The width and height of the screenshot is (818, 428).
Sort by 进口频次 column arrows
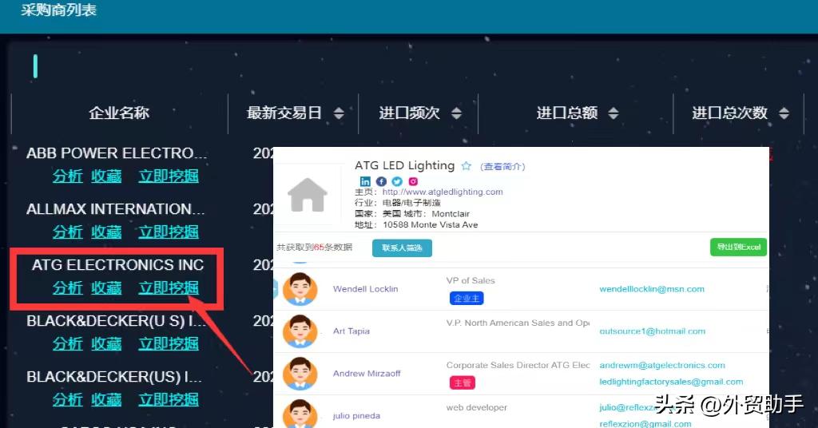pos(456,113)
